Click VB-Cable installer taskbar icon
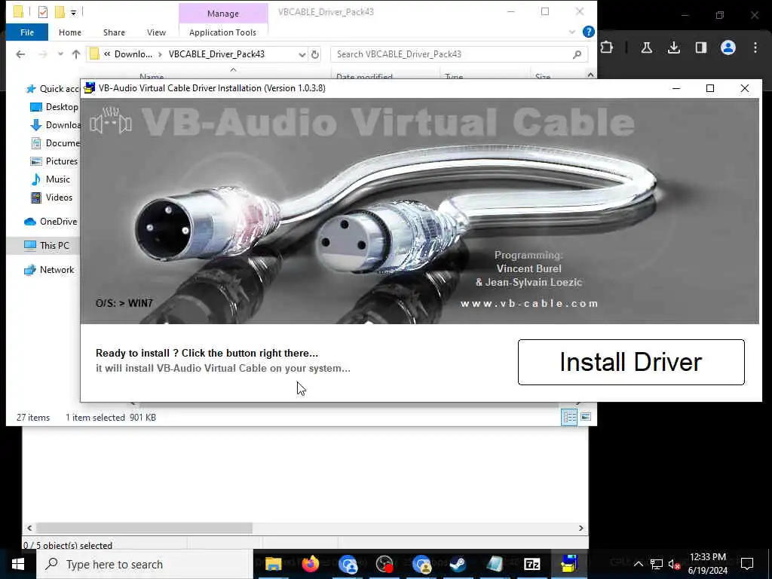772x579 pixels. 568,564
